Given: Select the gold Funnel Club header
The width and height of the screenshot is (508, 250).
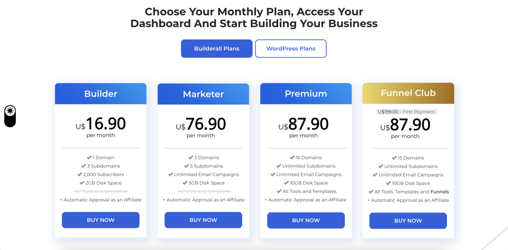Looking at the screenshot, I should (408, 93).
